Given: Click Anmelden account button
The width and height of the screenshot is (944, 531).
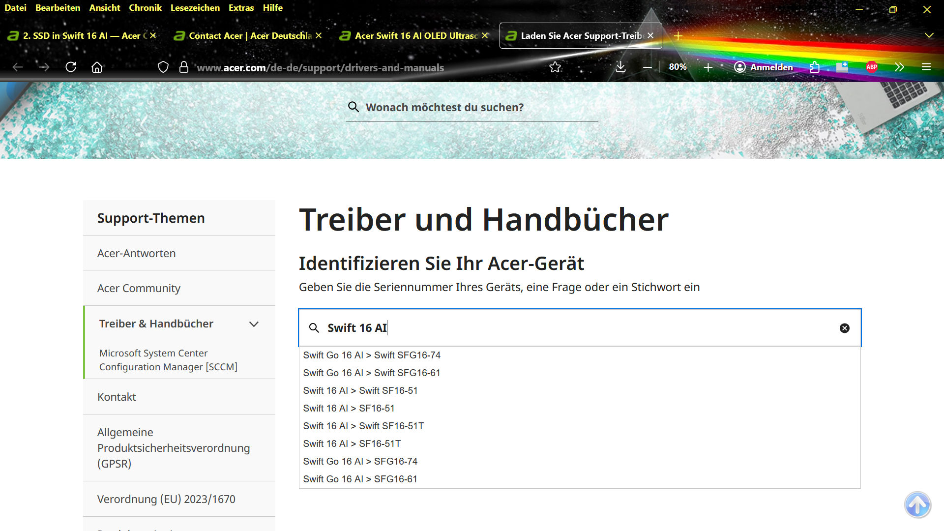Looking at the screenshot, I should [x=763, y=67].
